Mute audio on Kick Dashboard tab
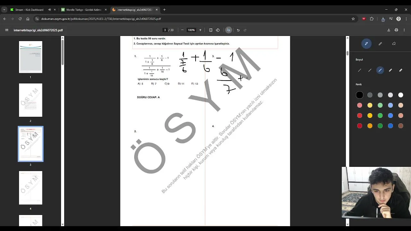 (x=49, y=10)
